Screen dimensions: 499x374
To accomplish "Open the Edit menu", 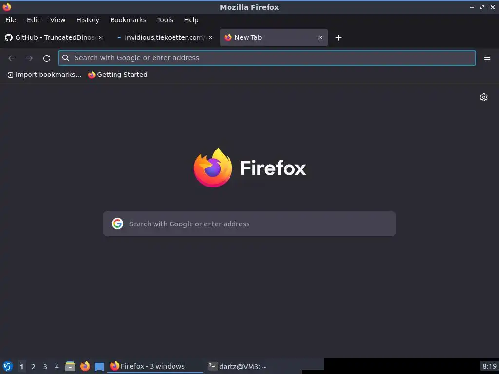I will tap(33, 20).
